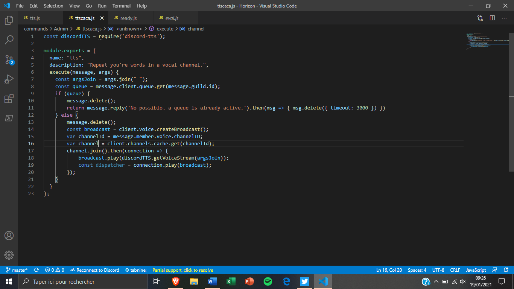
Task: Split the editor to the right
Action: click(492, 18)
